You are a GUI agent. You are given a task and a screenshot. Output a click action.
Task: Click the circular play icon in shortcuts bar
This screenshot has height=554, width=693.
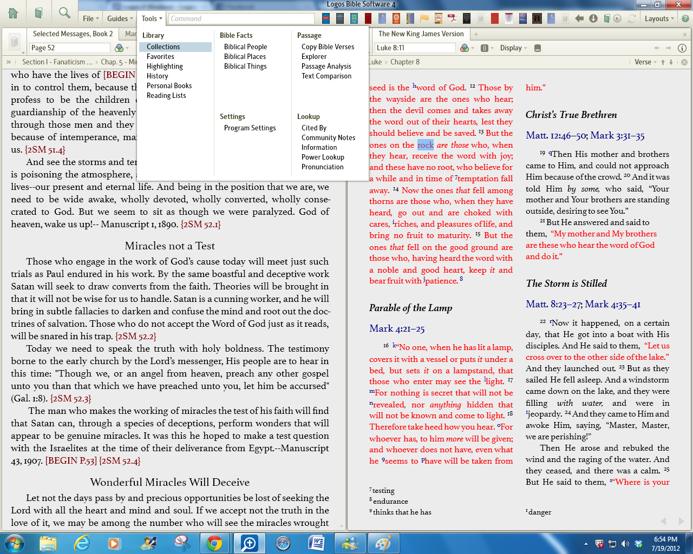click(617, 18)
